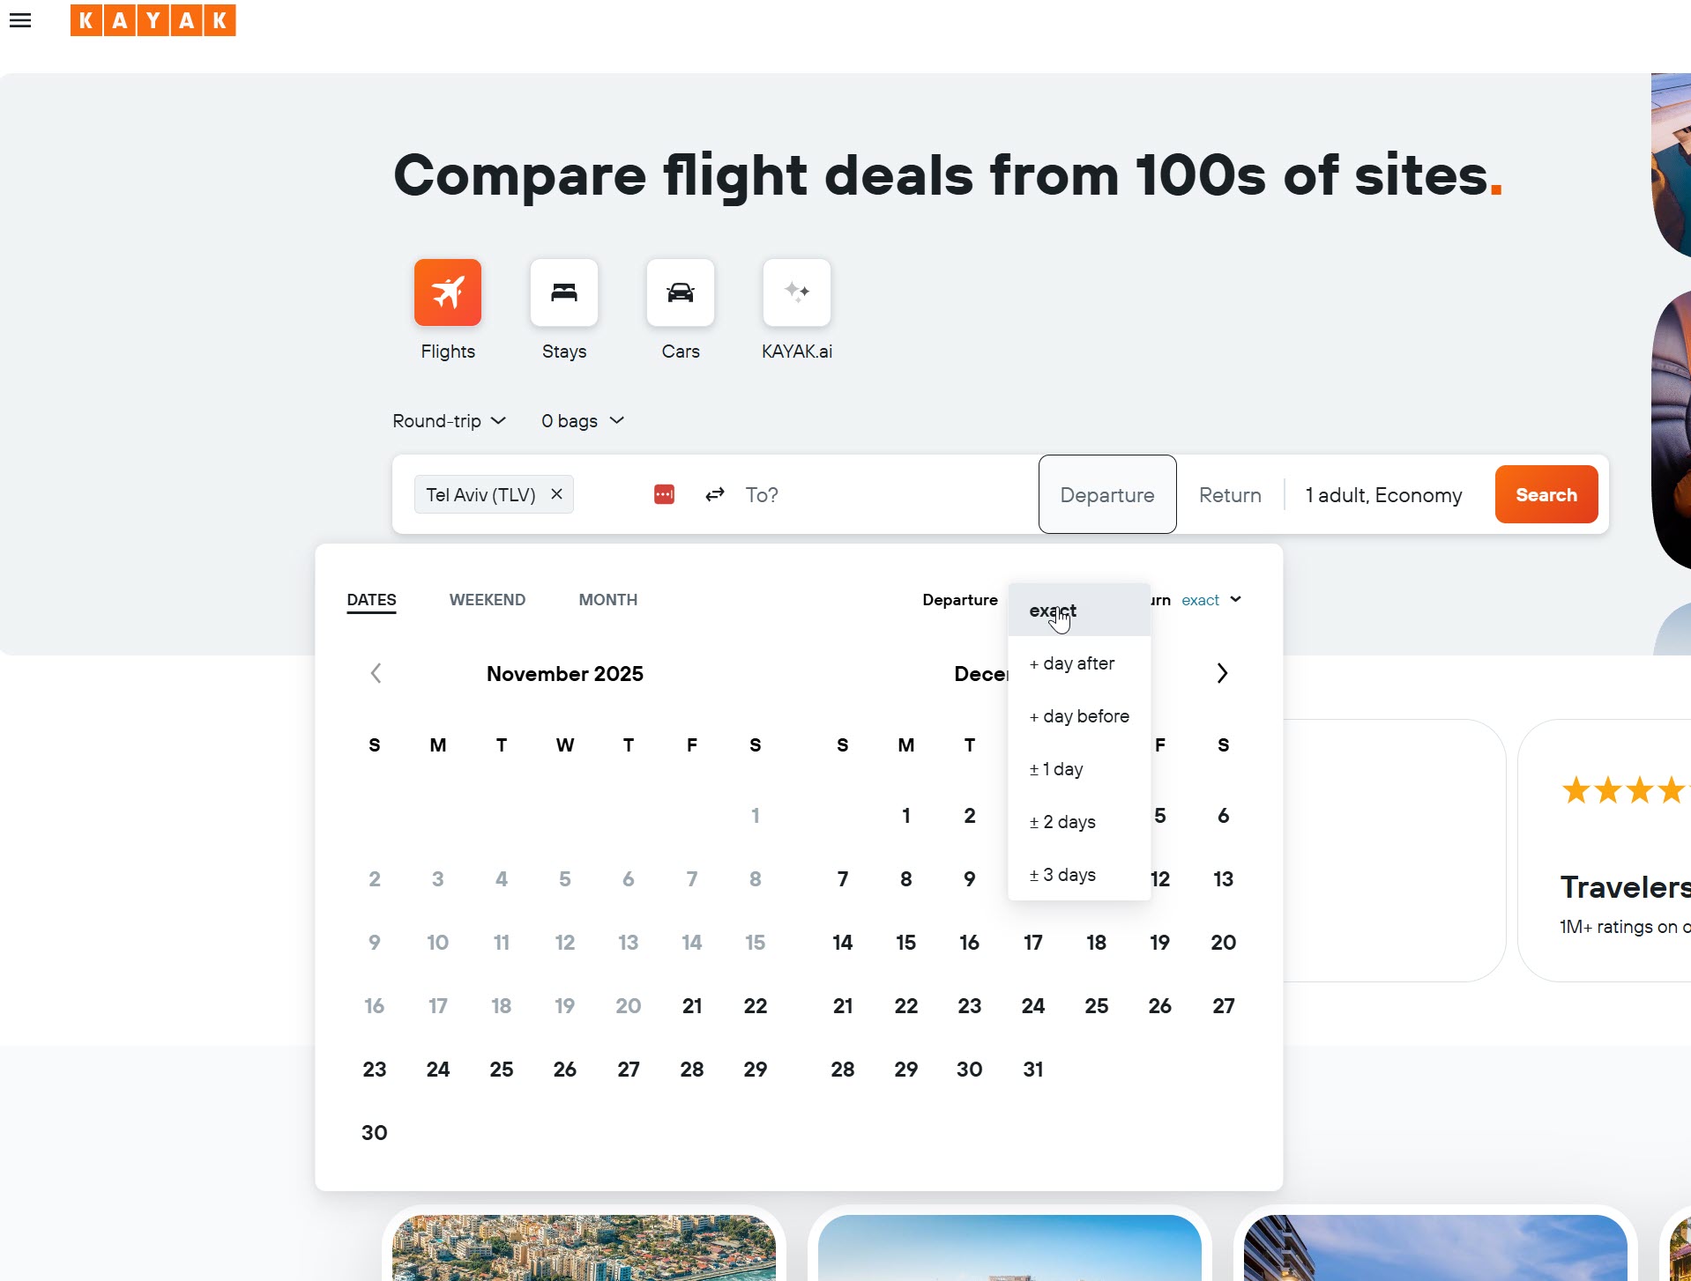Open the hamburger navigation menu
Screen dimensions: 1691x1281
[x=20, y=20]
